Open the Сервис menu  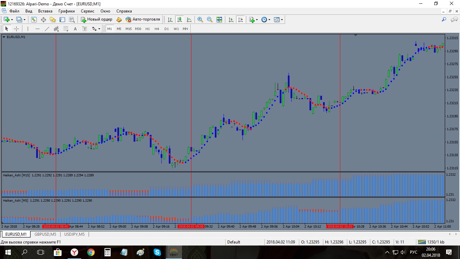point(88,11)
